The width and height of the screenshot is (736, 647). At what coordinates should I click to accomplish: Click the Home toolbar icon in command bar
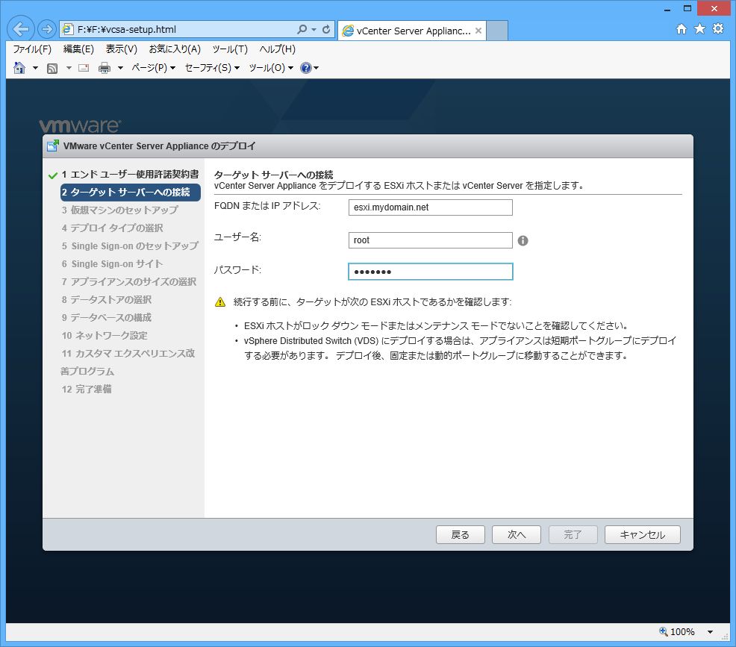pyautogui.click(x=19, y=68)
